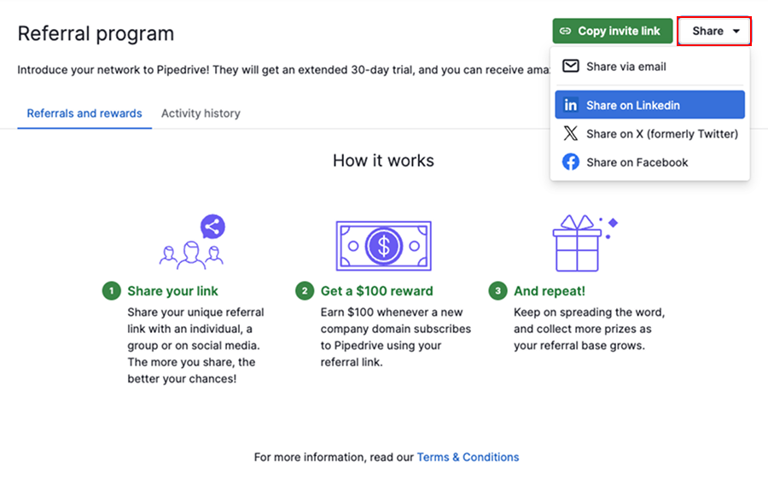Open the Terms & Conditions link
The width and height of the screenshot is (768, 479).
[x=468, y=457]
